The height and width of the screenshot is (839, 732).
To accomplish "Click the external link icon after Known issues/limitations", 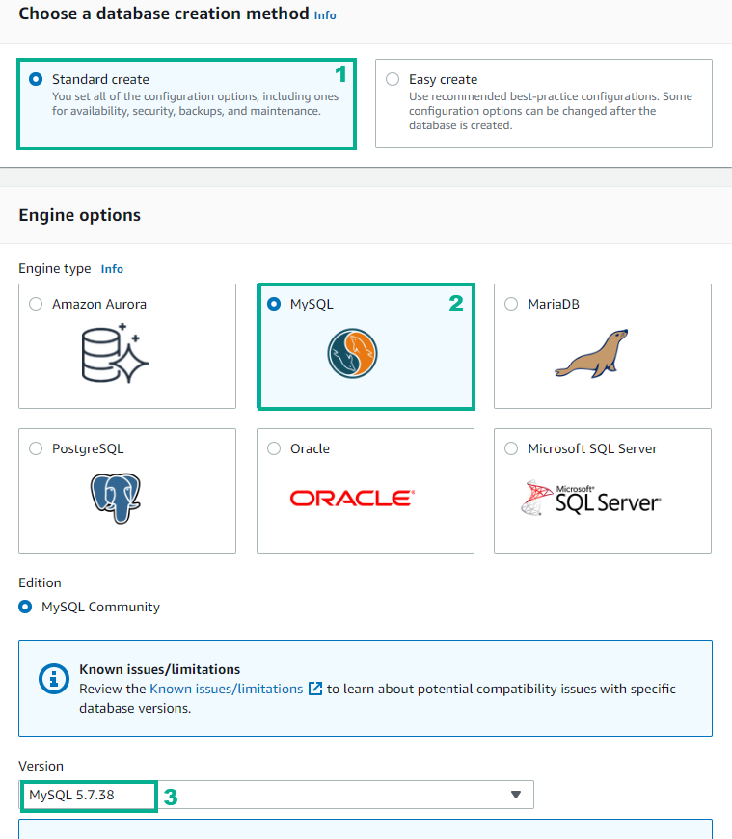I will (315, 689).
